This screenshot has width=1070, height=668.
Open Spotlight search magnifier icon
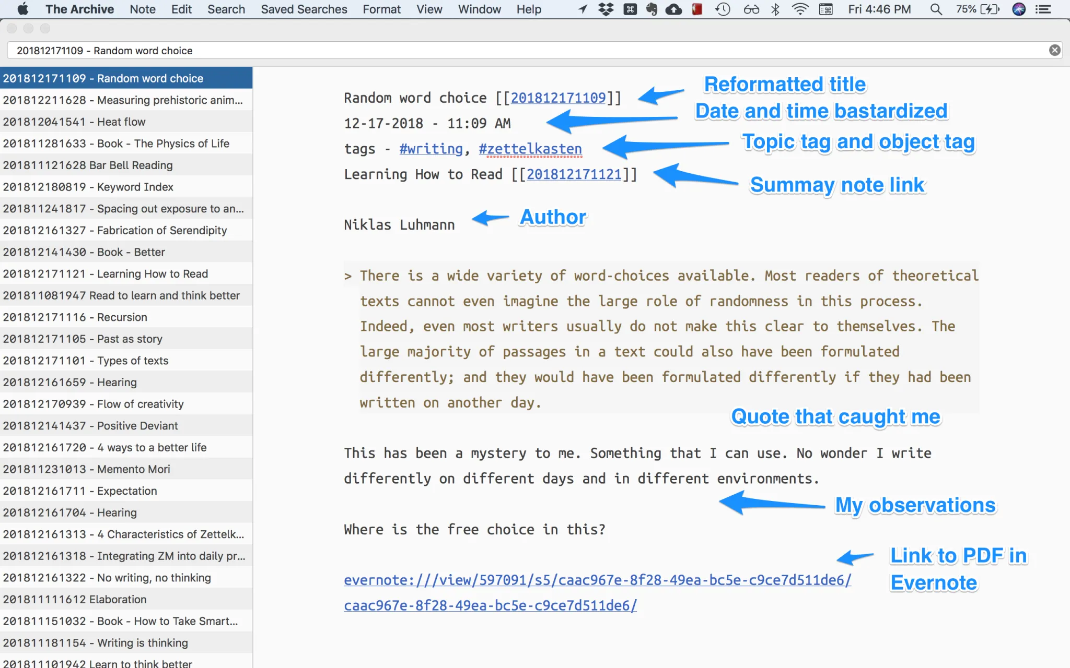coord(936,9)
